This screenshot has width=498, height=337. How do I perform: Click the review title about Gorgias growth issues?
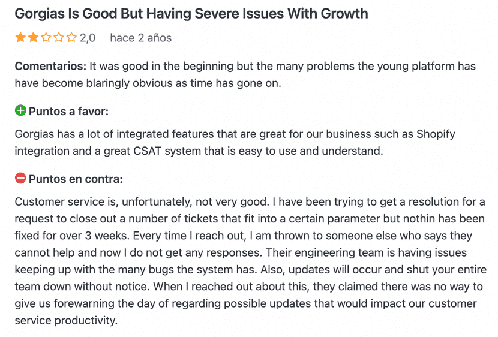pos(191,13)
